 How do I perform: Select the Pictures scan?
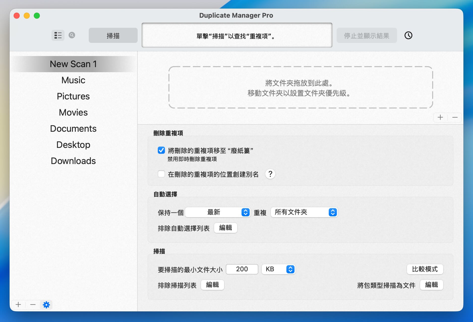click(x=73, y=96)
